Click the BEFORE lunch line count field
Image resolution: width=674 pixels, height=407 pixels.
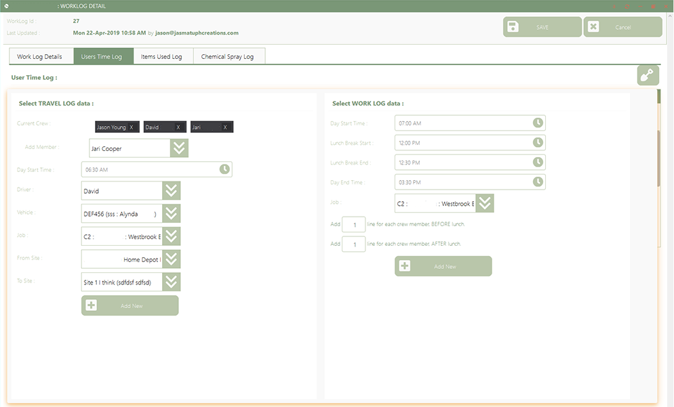[x=354, y=224]
